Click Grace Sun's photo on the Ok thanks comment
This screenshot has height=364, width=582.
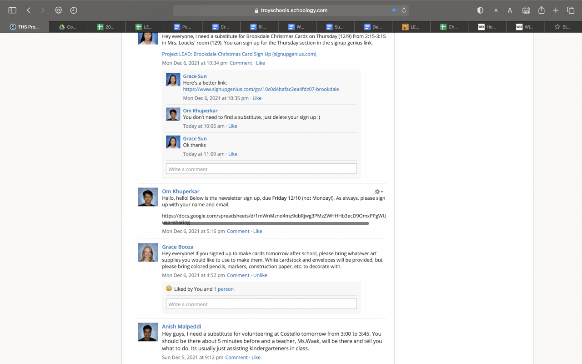[173, 142]
